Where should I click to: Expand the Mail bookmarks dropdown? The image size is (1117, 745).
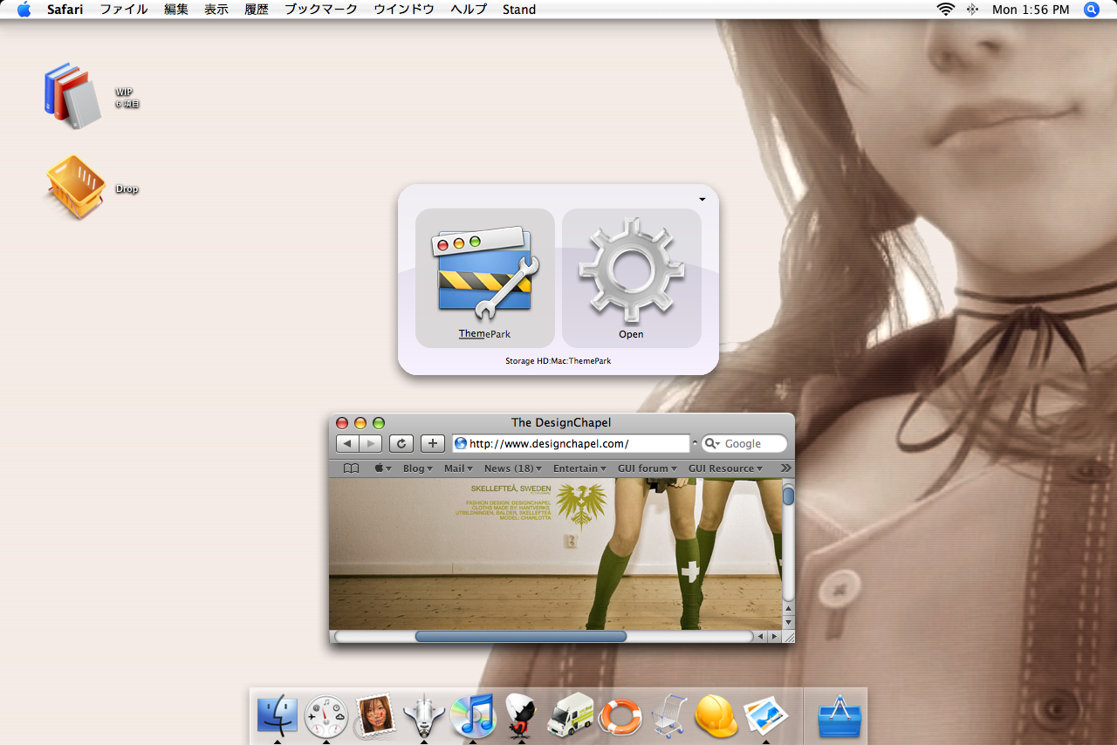[458, 468]
